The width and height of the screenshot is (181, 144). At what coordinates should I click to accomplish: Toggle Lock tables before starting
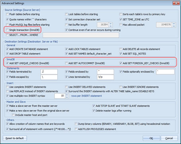(x=66, y=14)
